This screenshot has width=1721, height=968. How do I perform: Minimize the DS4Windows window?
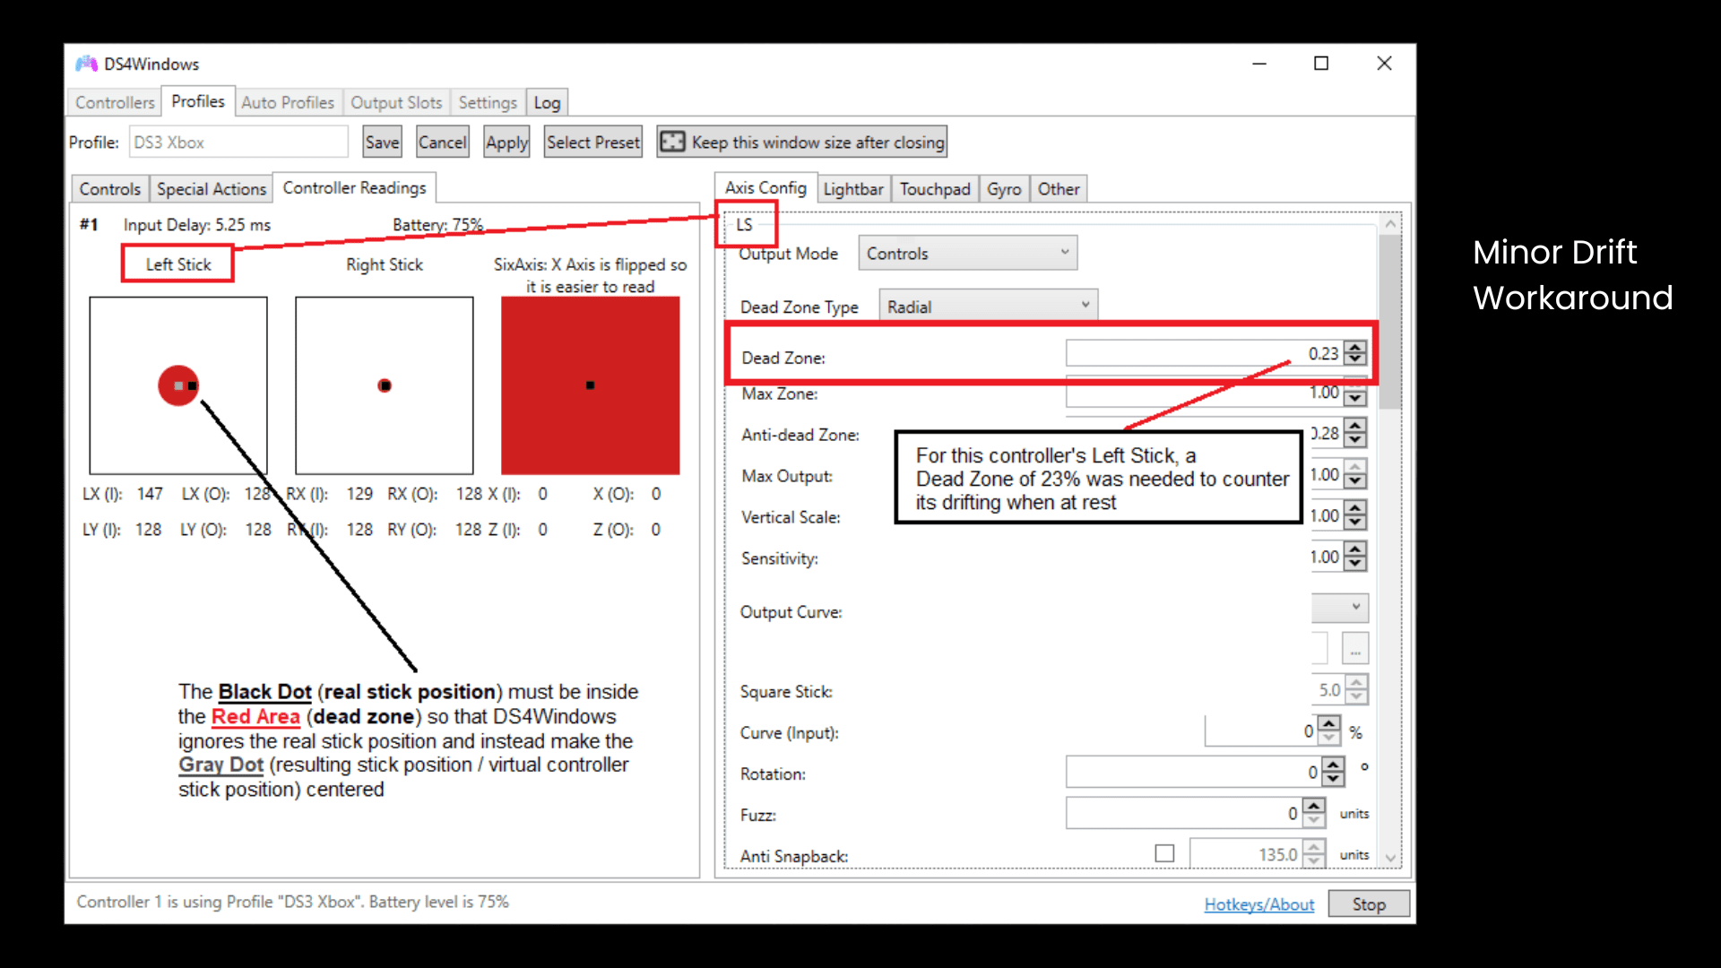tap(1259, 64)
